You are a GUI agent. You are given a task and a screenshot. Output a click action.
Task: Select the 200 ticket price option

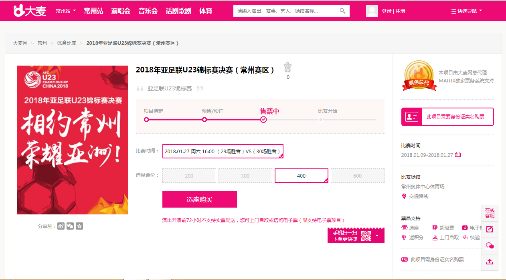click(189, 176)
